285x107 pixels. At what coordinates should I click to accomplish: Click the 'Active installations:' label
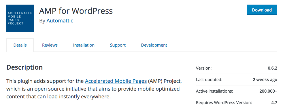pyautogui.click(x=214, y=91)
